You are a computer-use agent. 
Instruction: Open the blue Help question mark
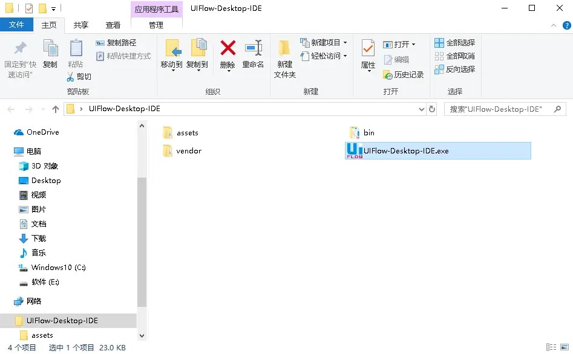click(567, 25)
